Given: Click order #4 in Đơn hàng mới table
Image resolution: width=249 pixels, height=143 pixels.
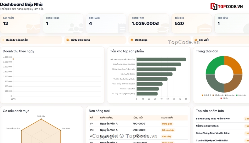Looking at the screenshot, I should 138,124.
